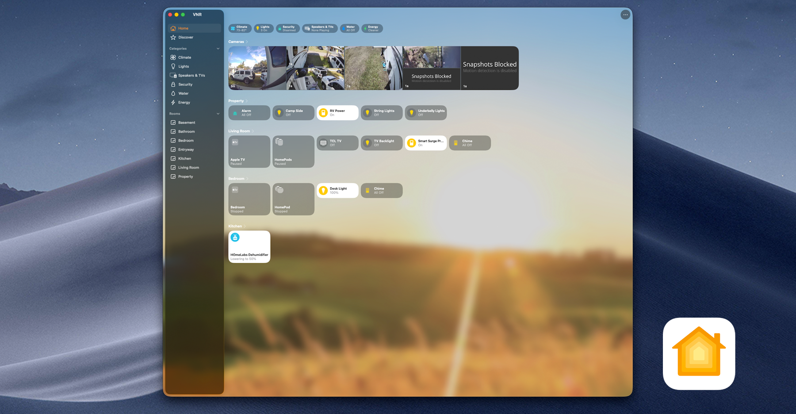Image resolution: width=796 pixels, height=414 pixels.
Task: Open Speakers & TVs status pill
Action: point(320,28)
